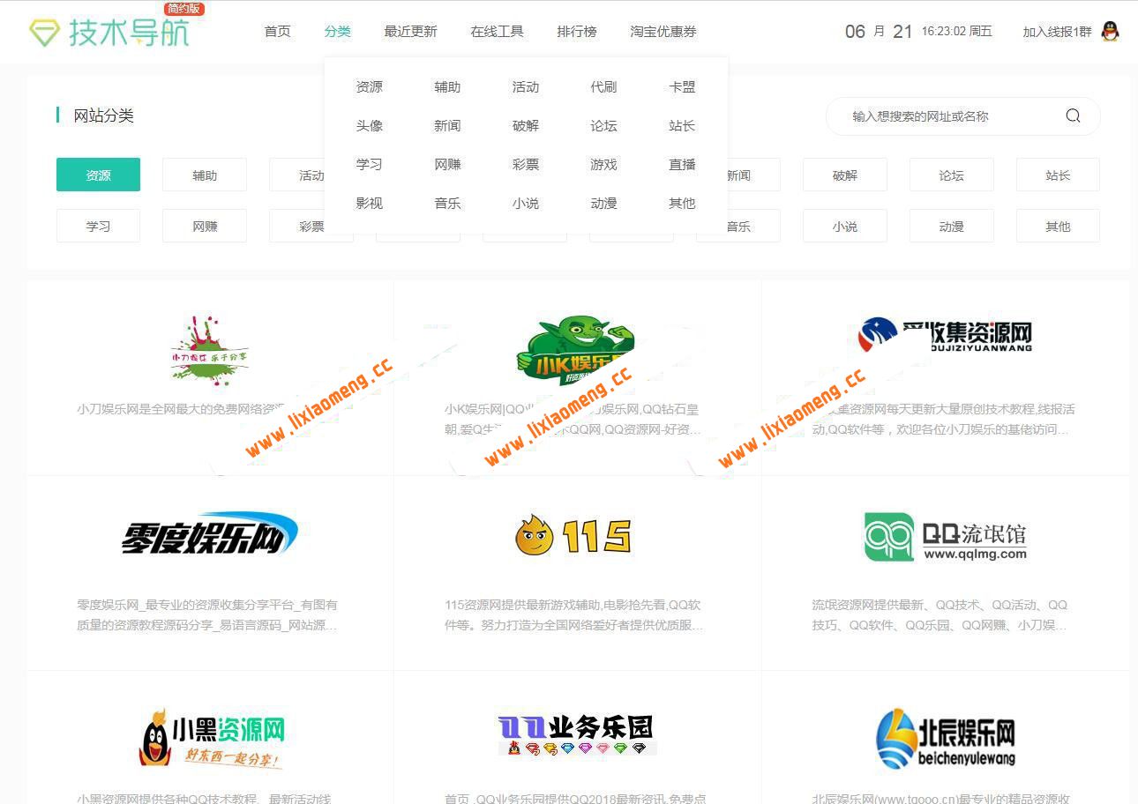1138x804 pixels.
Task: Switch to the 最近更新 menu item
Action: click(x=409, y=31)
